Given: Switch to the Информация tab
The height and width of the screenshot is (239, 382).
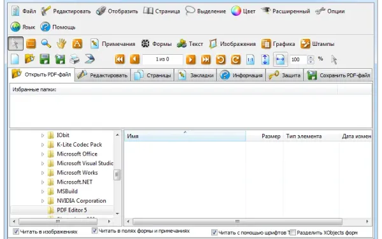Looking at the screenshot, I should coord(241,75).
